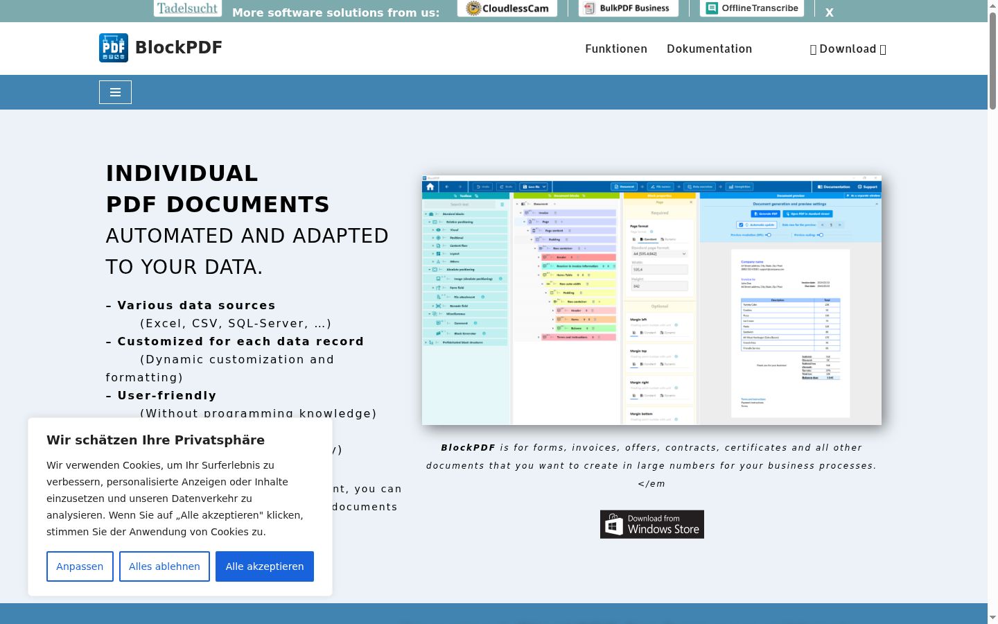Screen dimensions: 998x624
Task: Click the 'TO YOUR DATA.' heading line
Action: pyautogui.click(x=184, y=267)
